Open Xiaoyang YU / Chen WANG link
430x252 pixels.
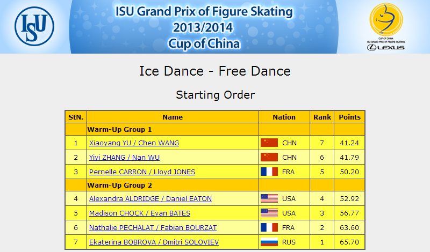coord(134,143)
